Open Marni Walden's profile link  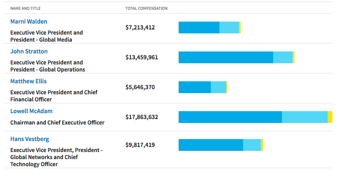click(29, 22)
